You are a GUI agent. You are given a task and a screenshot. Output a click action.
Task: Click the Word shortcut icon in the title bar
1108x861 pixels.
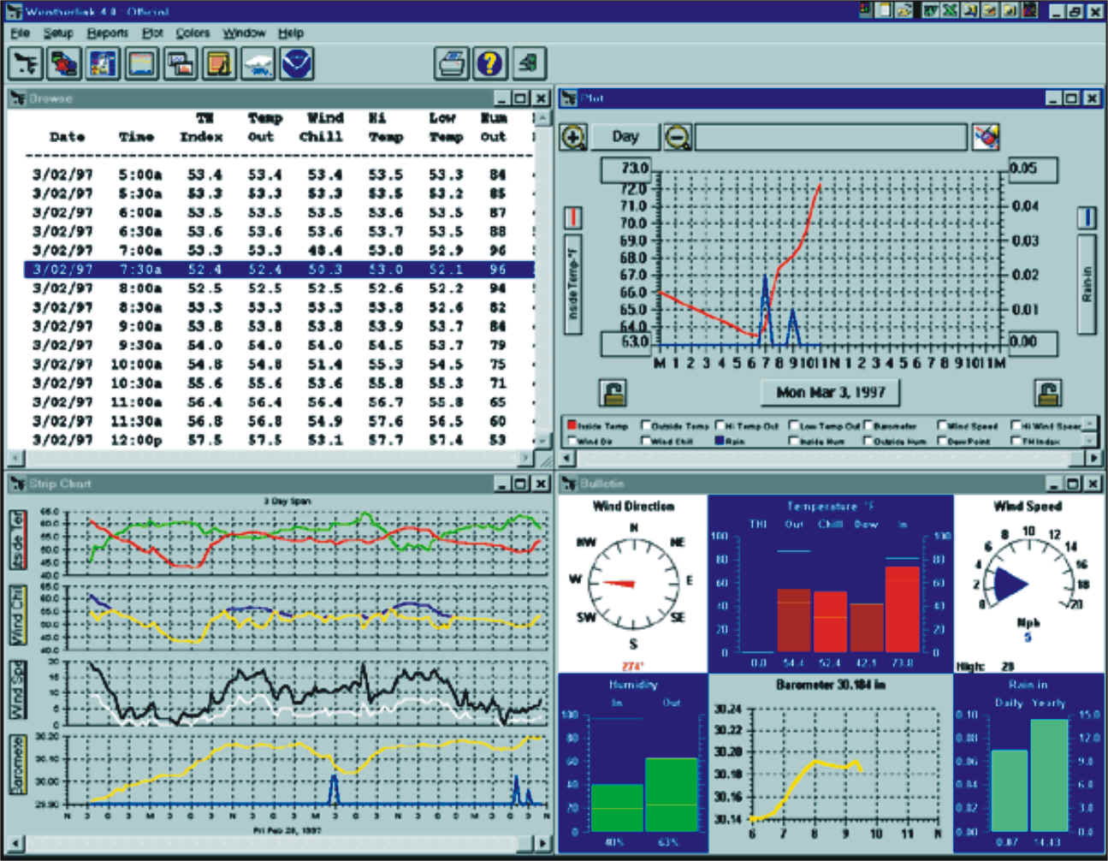[929, 10]
